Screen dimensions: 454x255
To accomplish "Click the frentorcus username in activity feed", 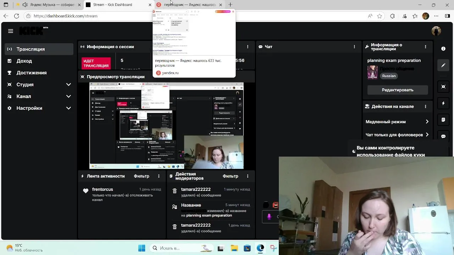I will tap(103, 189).
